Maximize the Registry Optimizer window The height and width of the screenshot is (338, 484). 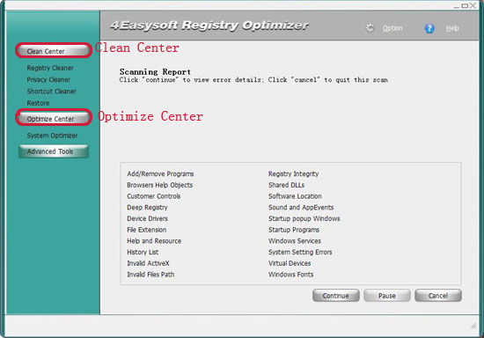tap(465, 5)
